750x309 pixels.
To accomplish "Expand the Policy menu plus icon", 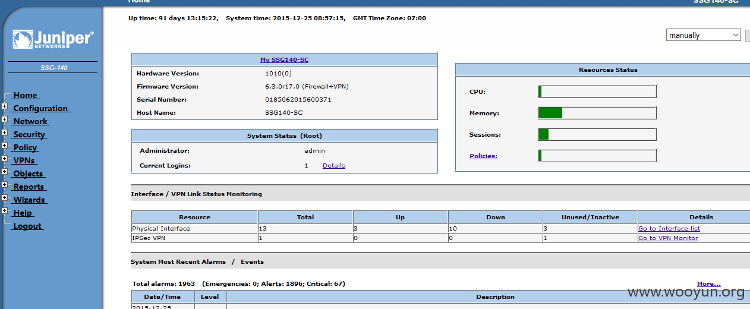I will pyautogui.click(x=5, y=146).
